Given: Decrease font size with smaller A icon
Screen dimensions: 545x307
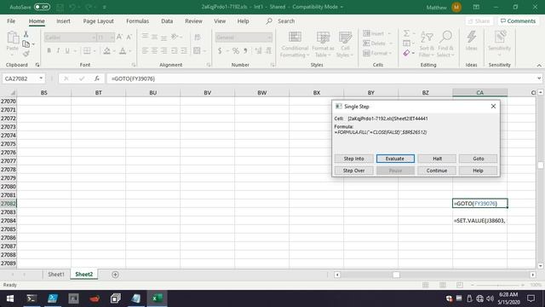Looking at the screenshot, I should 129,38.
